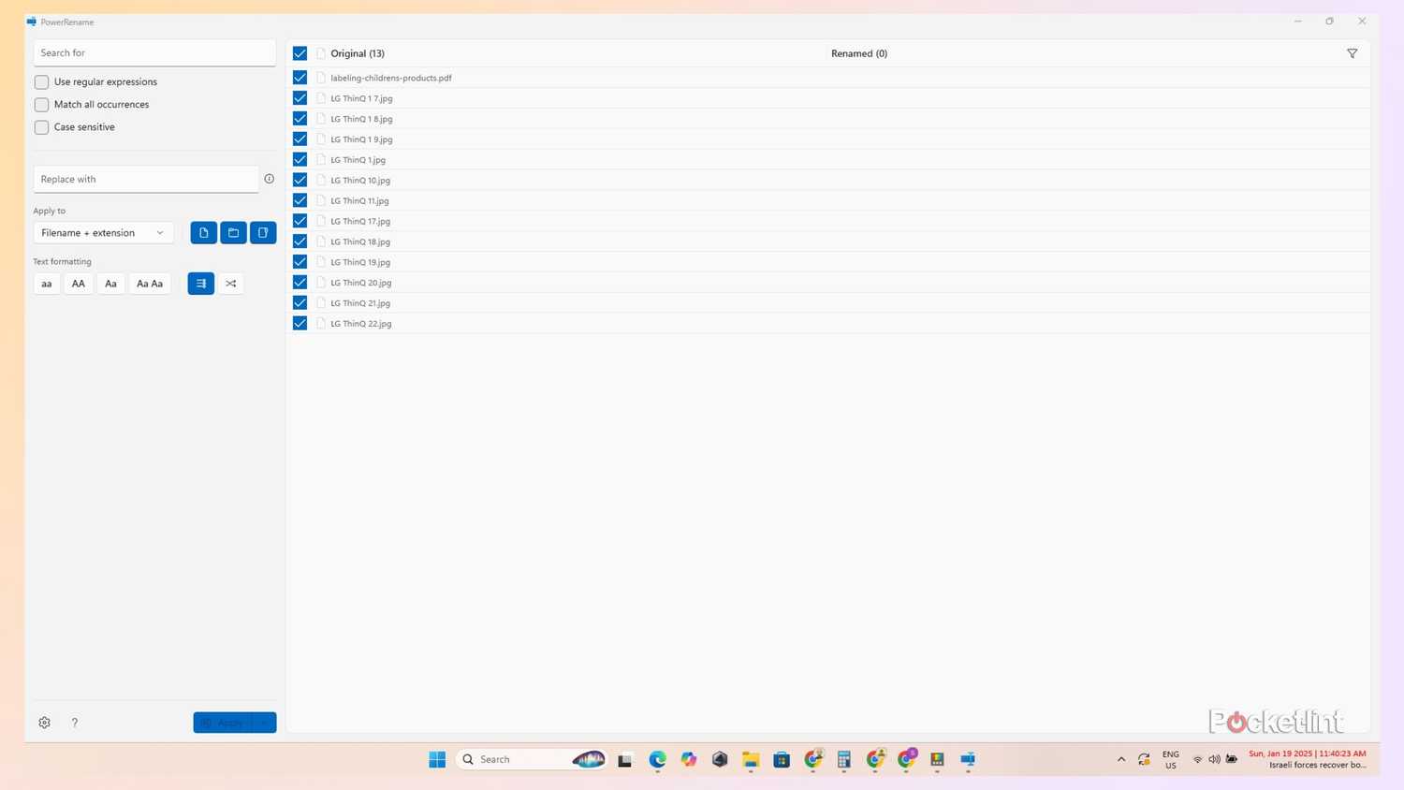The width and height of the screenshot is (1404, 790).
Task: Sort list by the Original column header
Action: [357, 53]
